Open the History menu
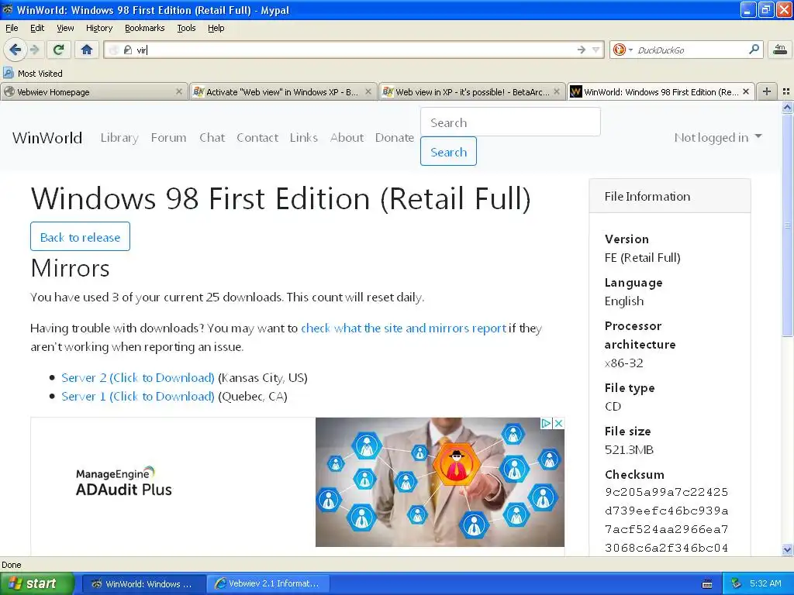Image resolution: width=794 pixels, height=595 pixels. pyautogui.click(x=98, y=28)
